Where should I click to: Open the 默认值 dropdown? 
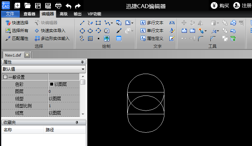pos(83,69)
